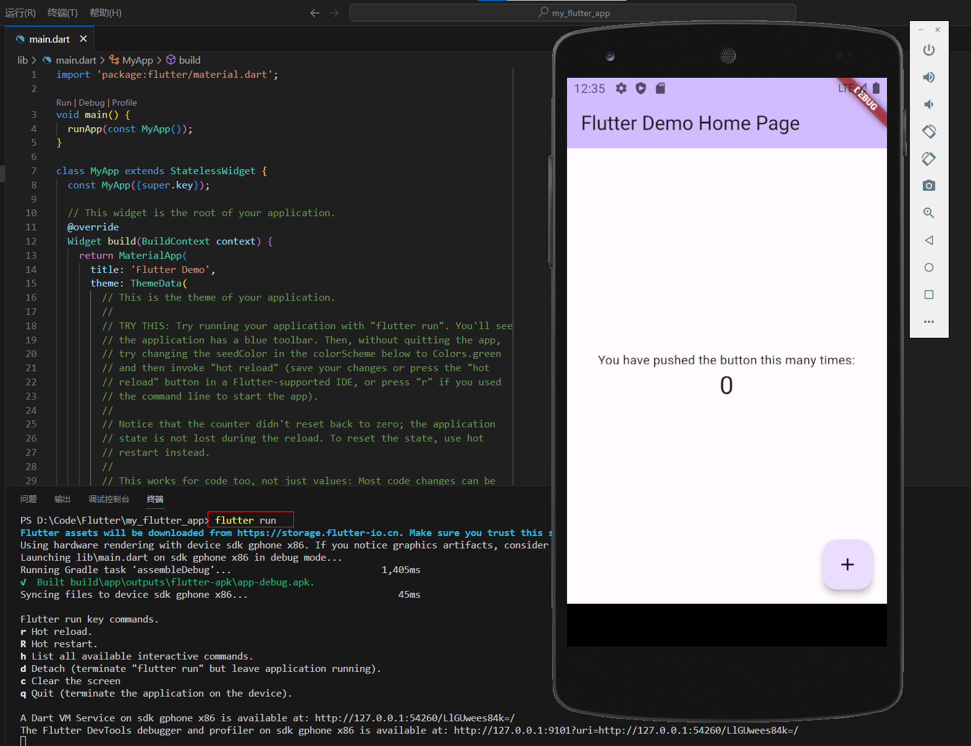Raise the emulator volume with the volume up icon
The image size is (971, 746).
[928, 77]
